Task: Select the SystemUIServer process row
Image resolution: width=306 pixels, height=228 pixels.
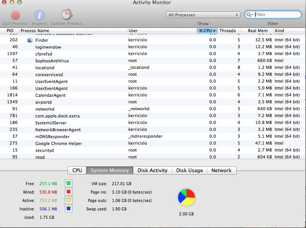Action: (152, 122)
